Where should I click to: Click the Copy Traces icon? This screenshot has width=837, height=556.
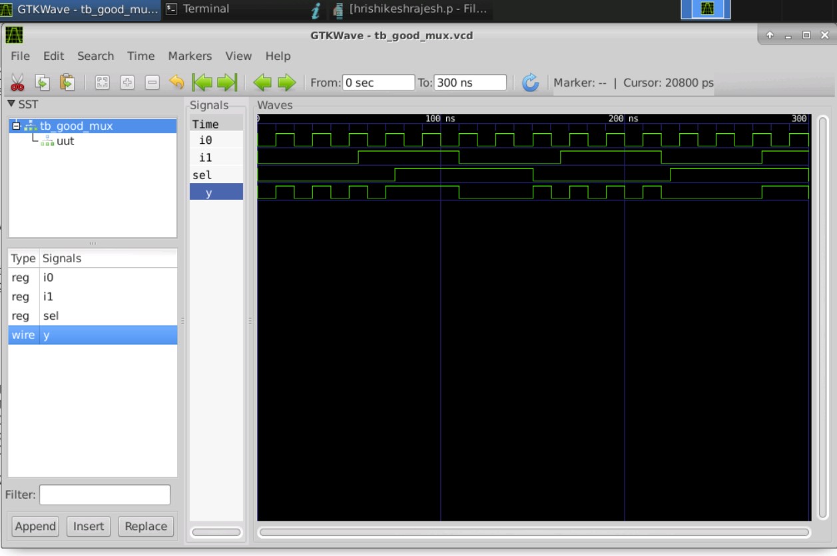(x=42, y=82)
